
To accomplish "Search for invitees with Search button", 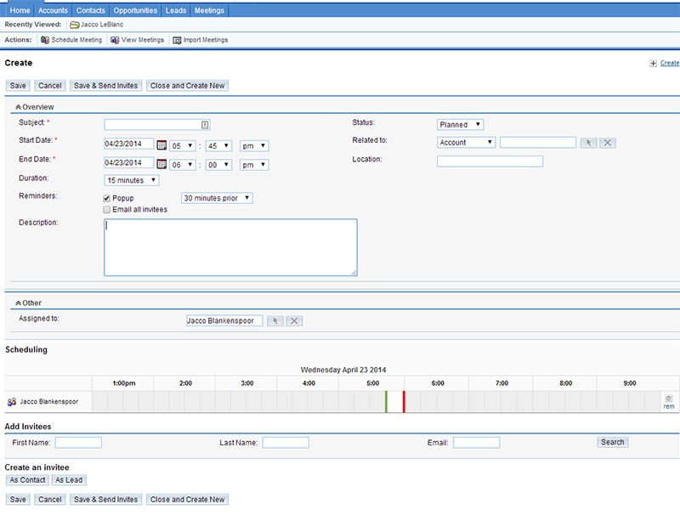I will click(x=612, y=442).
